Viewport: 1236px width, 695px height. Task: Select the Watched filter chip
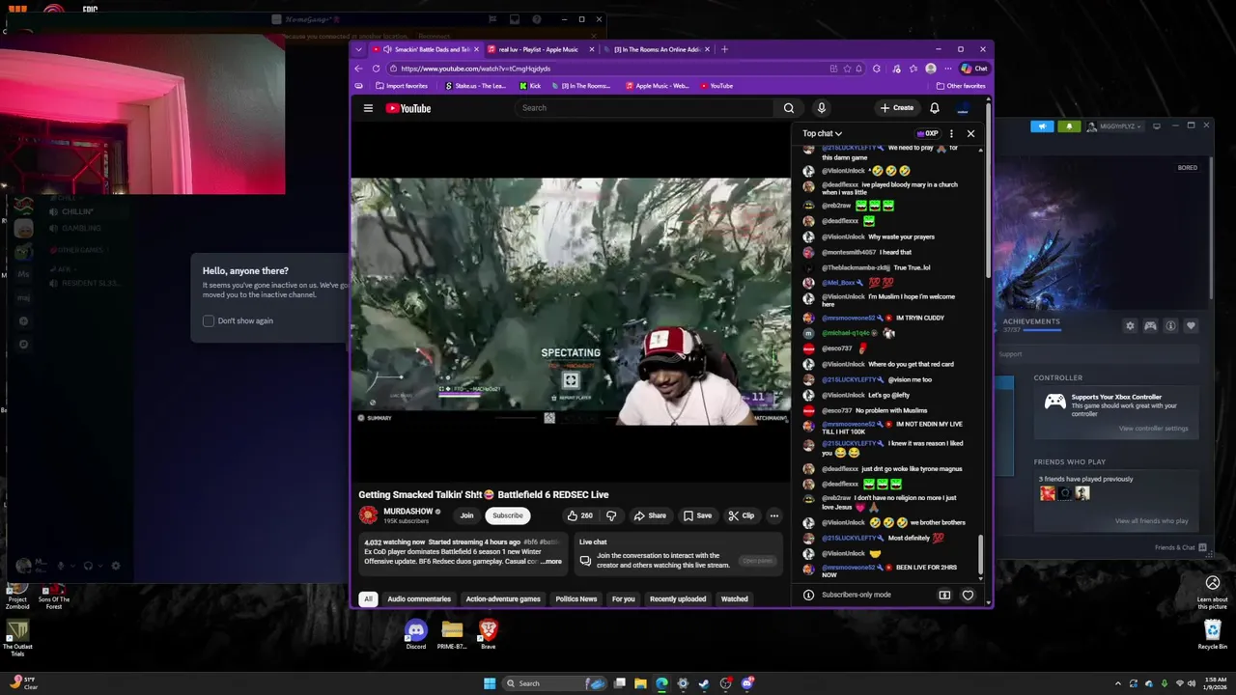(735, 599)
